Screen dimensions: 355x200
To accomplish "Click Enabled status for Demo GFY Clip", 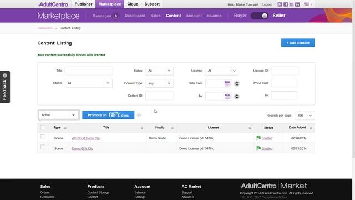I will tap(267, 148).
